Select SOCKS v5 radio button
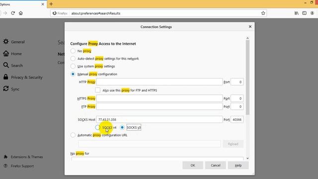Image resolution: width=318 pixels, height=179 pixels. point(122,127)
